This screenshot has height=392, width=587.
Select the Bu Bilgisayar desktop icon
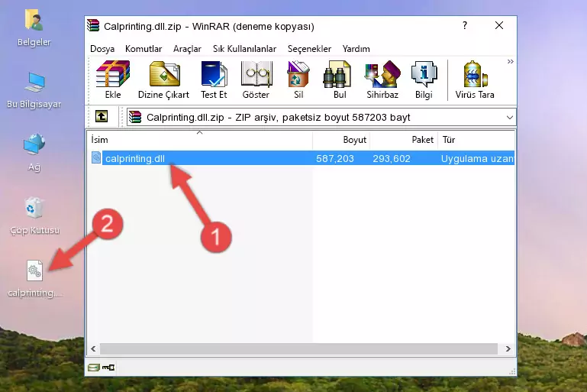point(34,90)
